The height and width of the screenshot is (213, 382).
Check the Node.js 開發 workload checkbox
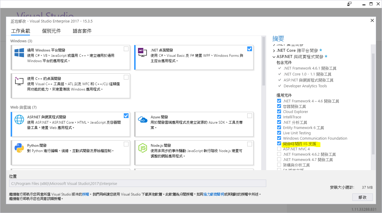tap(250, 144)
